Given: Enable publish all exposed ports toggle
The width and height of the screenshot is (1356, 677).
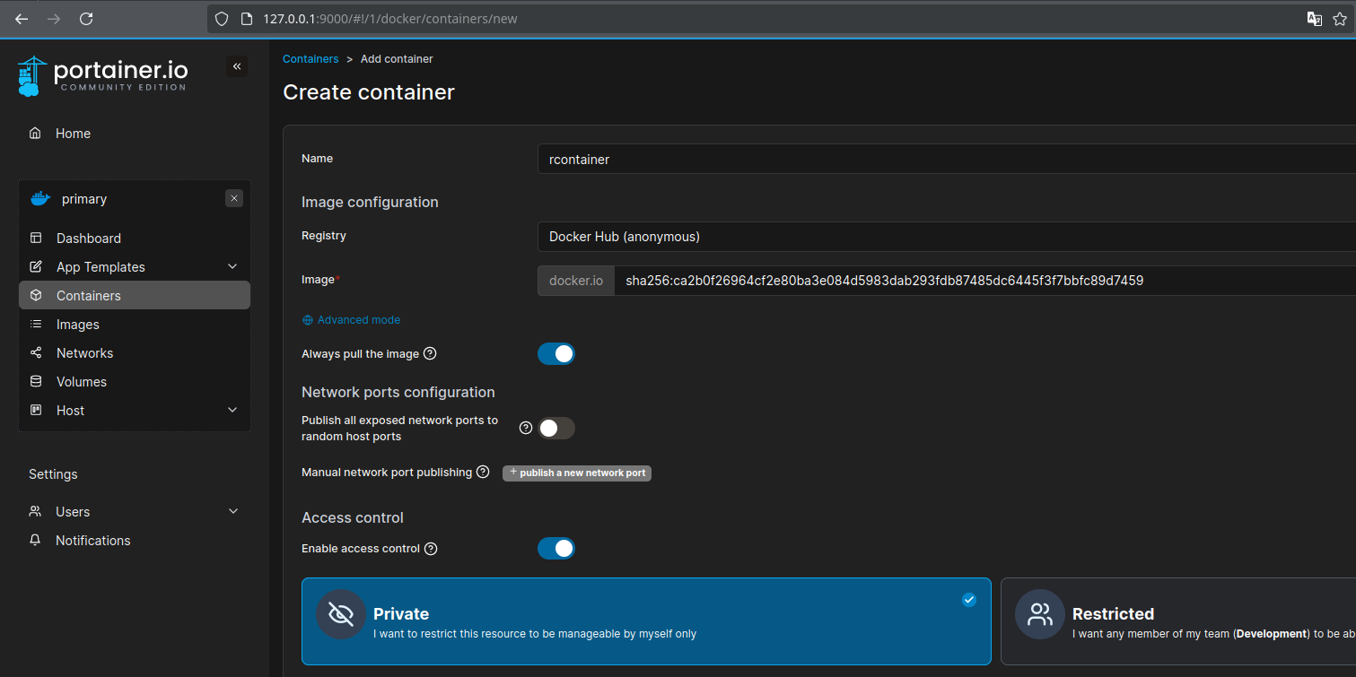Looking at the screenshot, I should point(556,428).
